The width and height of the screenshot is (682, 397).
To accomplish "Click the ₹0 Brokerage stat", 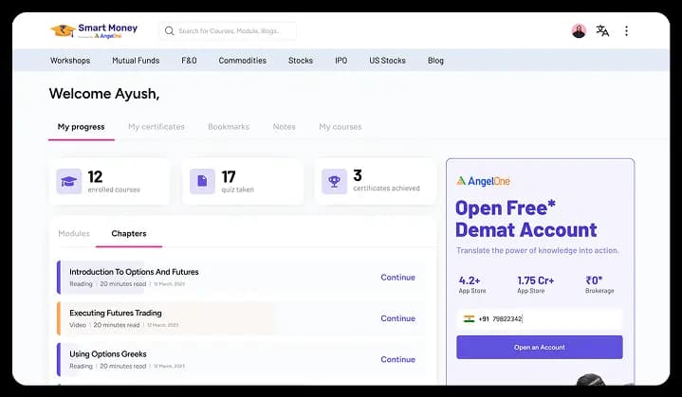I will [x=599, y=284].
